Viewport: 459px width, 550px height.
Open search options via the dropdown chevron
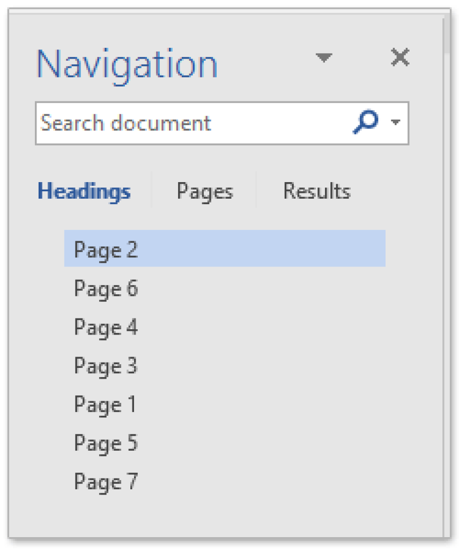point(395,123)
